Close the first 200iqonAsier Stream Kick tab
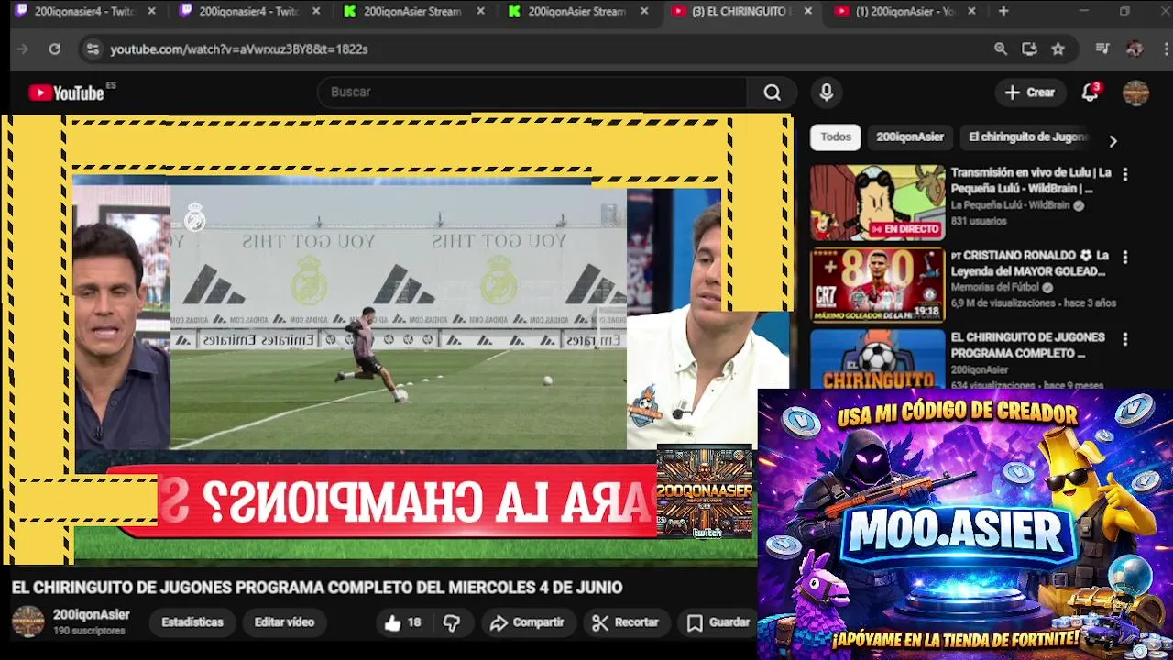The height and width of the screenshot is (660, 1173). click(480, 11)
